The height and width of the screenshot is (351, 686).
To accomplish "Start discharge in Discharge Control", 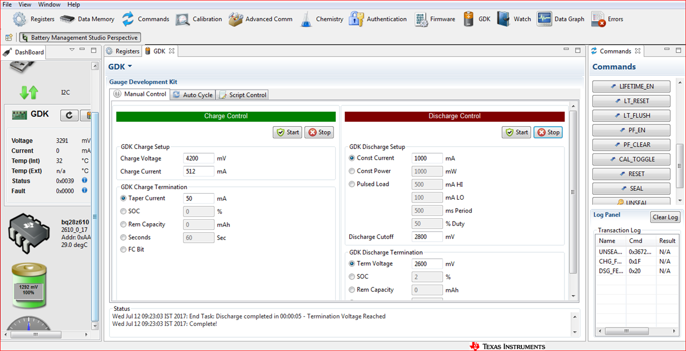I will pyautogui.click(x=516, y=132).
